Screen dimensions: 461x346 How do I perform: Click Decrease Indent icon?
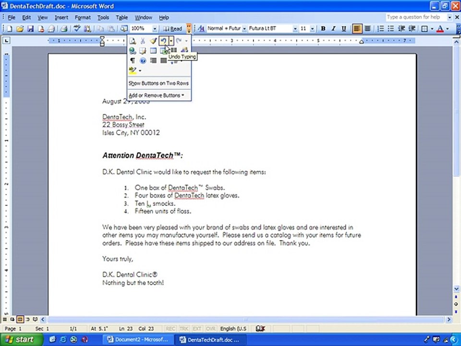pyautogui.click(x=401, y=28)
